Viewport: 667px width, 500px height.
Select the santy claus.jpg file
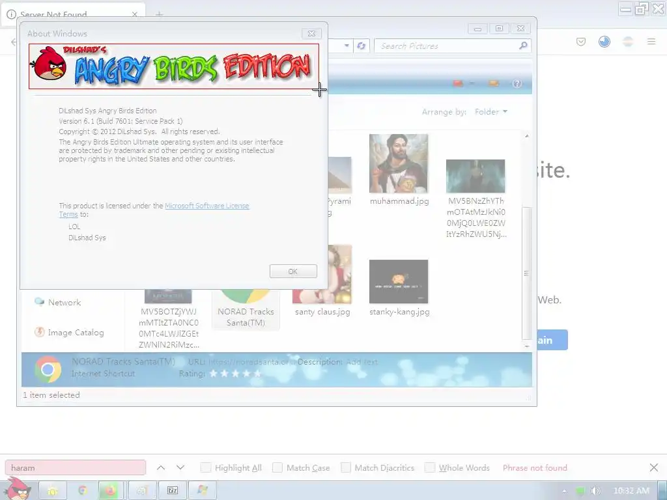pos(322,312)
